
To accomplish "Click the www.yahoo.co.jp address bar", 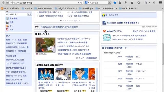I will [x=45, y=3].
